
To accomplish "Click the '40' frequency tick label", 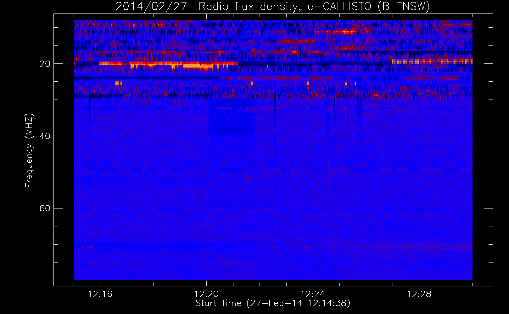I will pyautogui.click(x=45, y=136).
